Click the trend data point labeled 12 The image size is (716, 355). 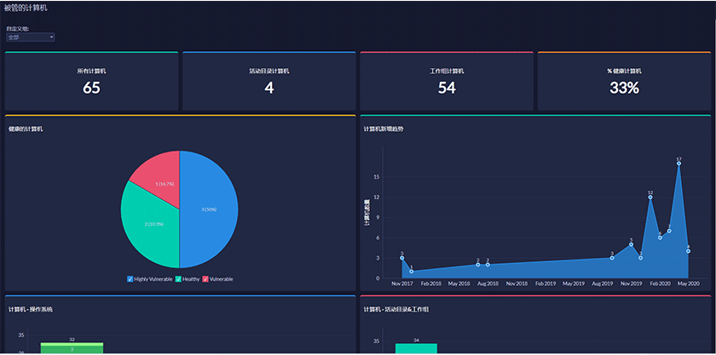650,198
